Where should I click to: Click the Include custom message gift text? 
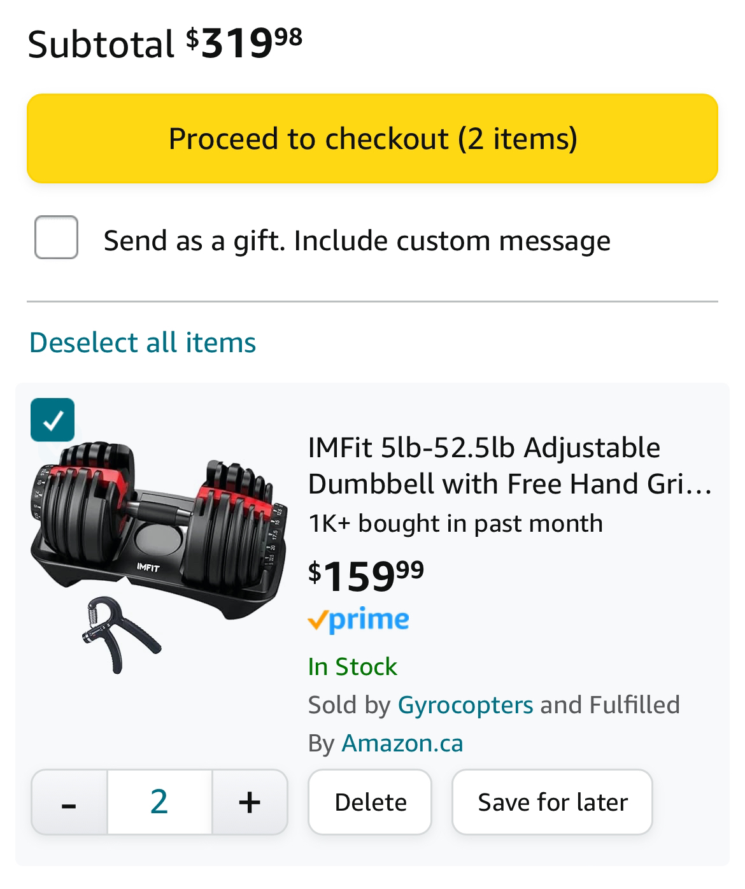pyautogui.click(x=357, y=240)
